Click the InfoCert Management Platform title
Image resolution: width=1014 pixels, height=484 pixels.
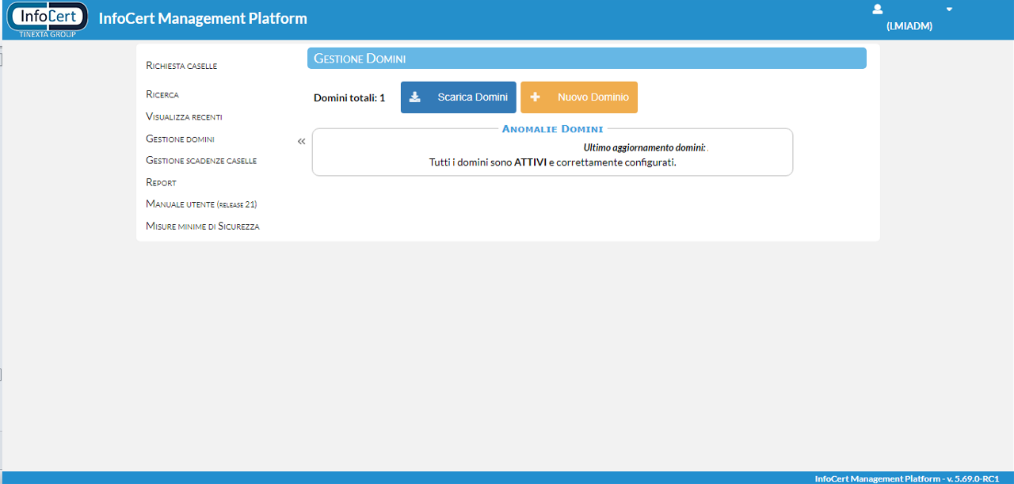pos(203,18)
